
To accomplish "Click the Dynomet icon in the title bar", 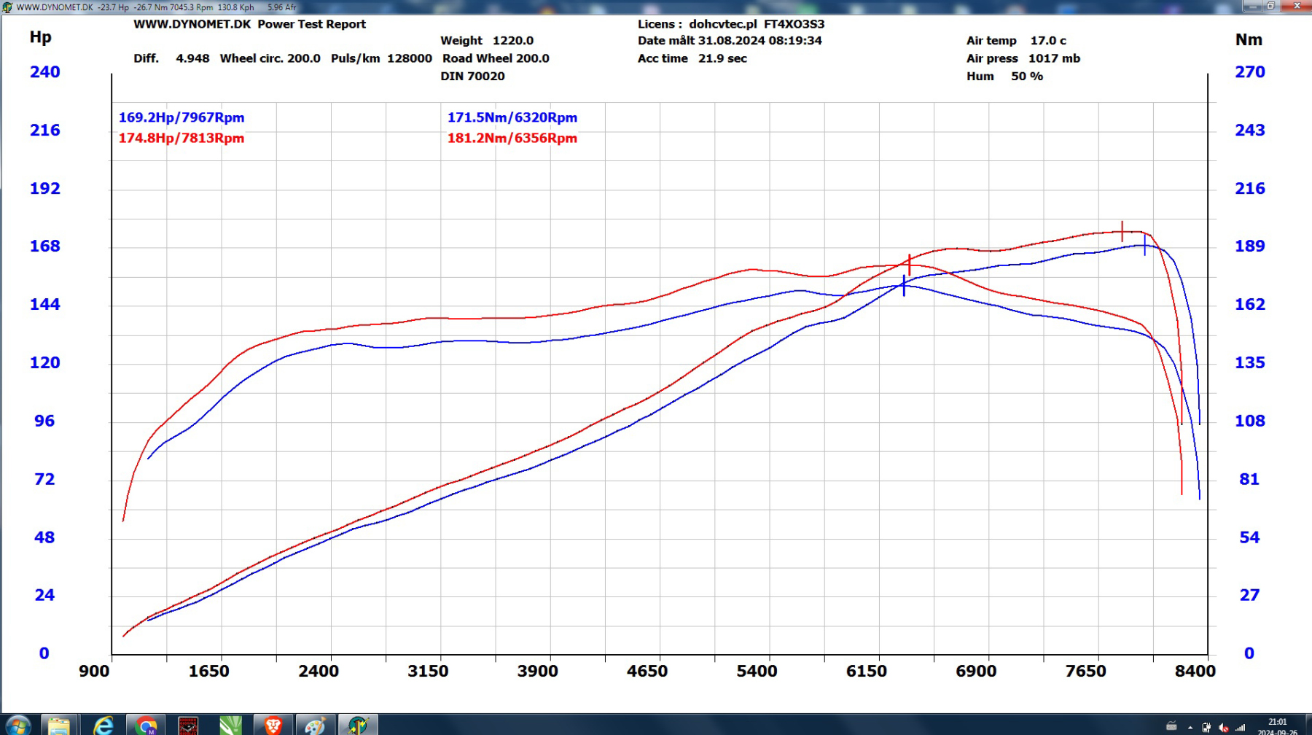I will click(7, 7).
